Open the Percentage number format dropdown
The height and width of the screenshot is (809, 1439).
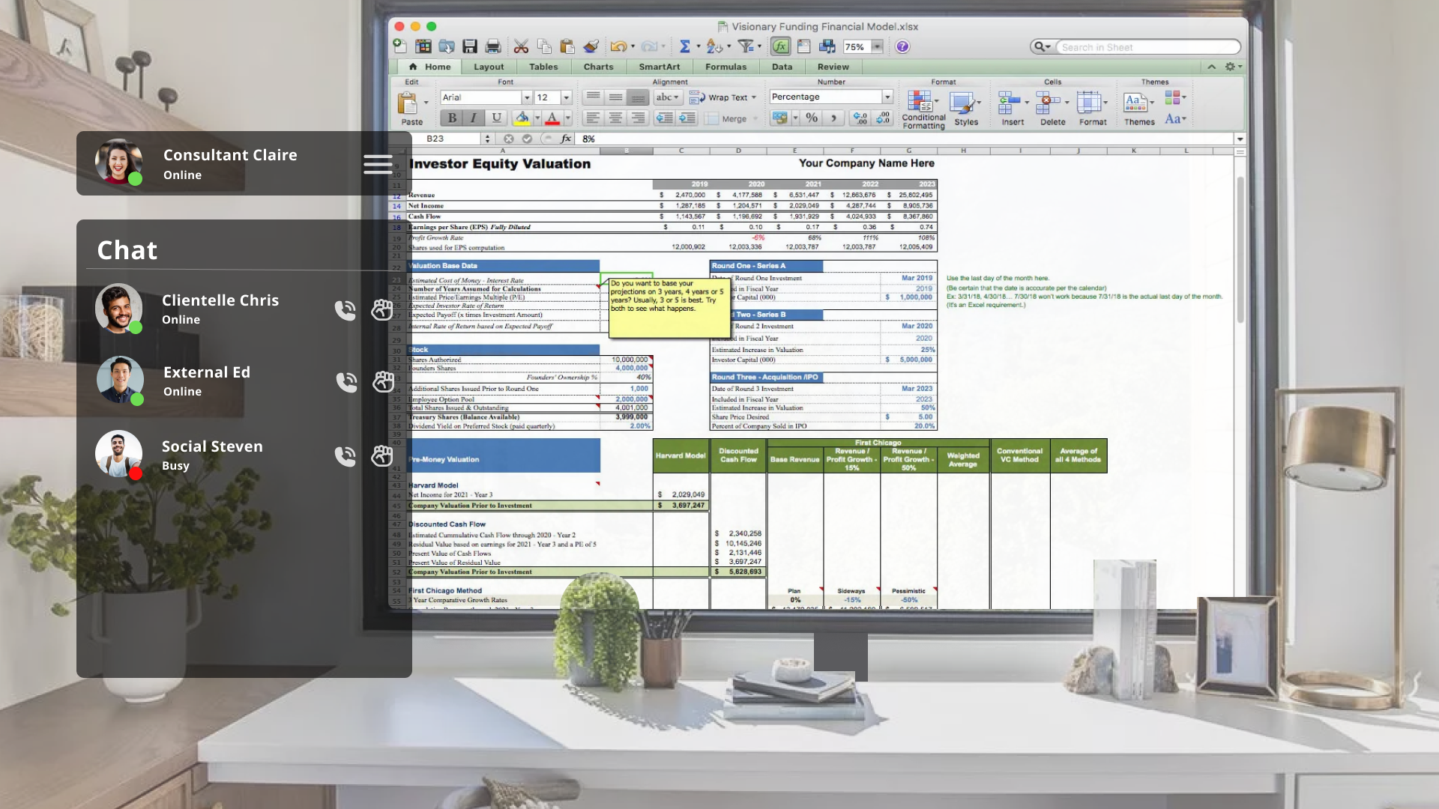pos(887,97)
